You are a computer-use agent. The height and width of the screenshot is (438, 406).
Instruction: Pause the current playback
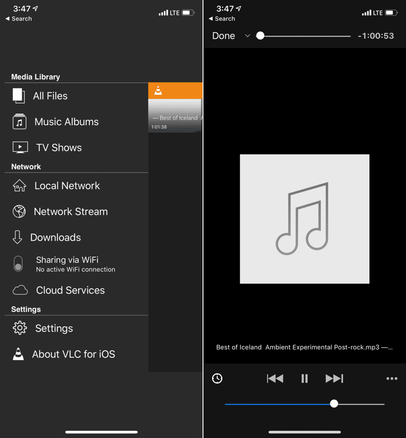point(304,378)
